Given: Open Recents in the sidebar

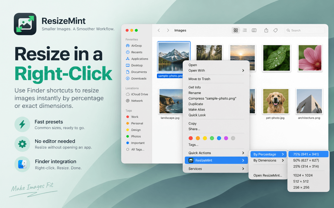Looking at the screenshot, I should [x=134, y=52].
